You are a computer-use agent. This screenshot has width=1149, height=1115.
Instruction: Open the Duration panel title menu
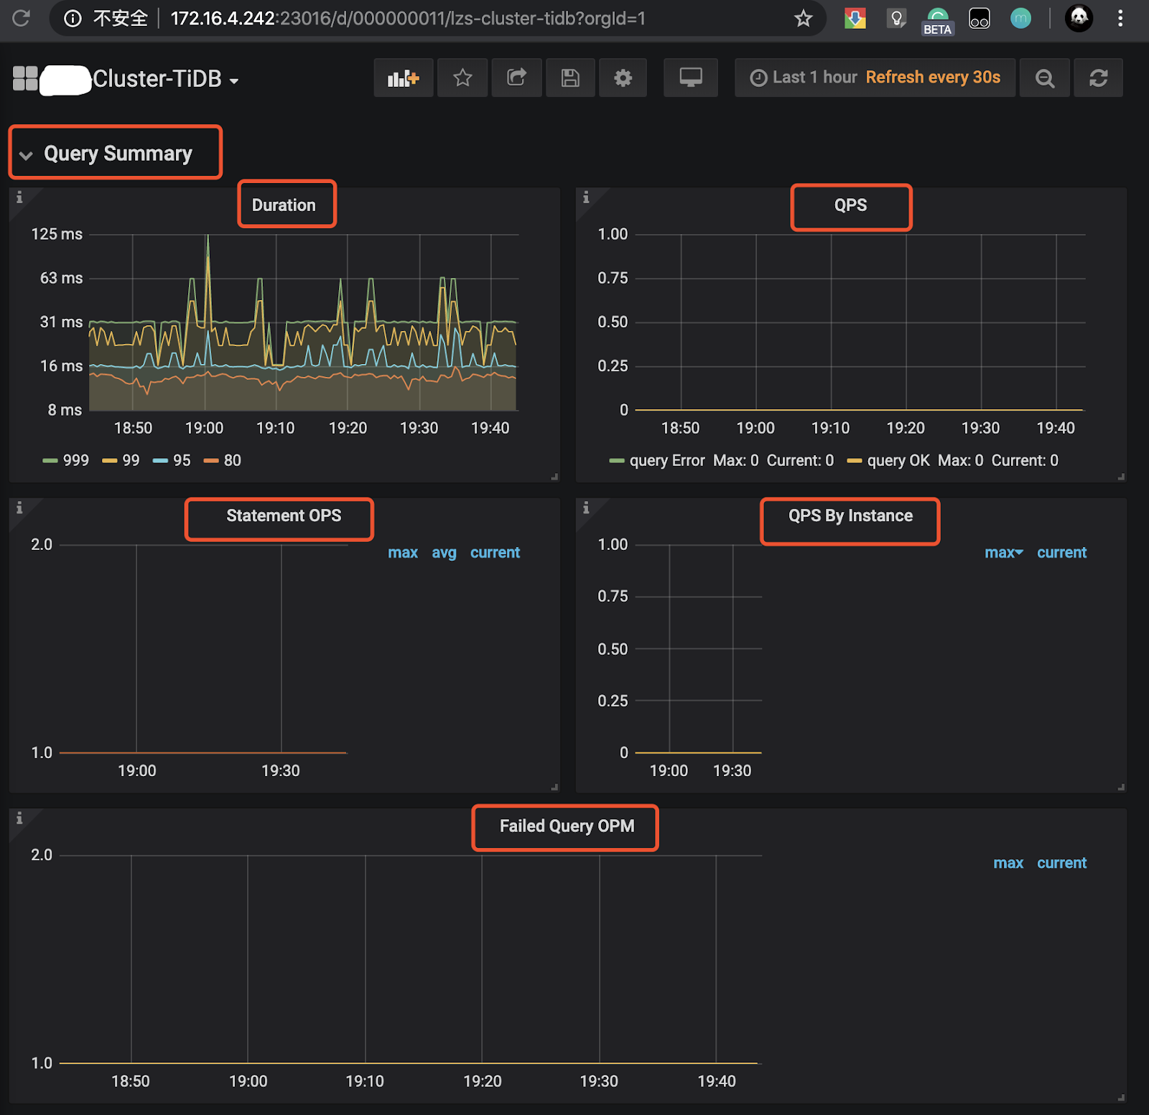tap(284, 205)
